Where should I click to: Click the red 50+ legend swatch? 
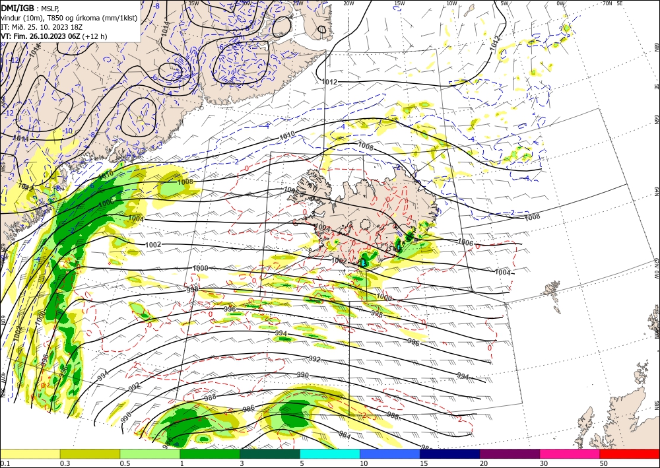tap(630, 453)
